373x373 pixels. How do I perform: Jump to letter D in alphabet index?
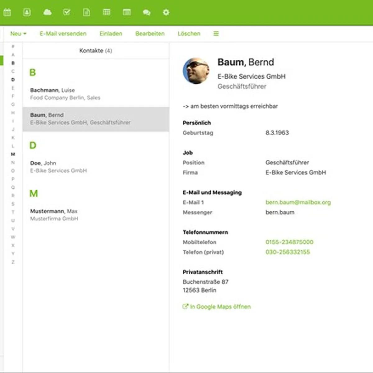coord(13,80)
